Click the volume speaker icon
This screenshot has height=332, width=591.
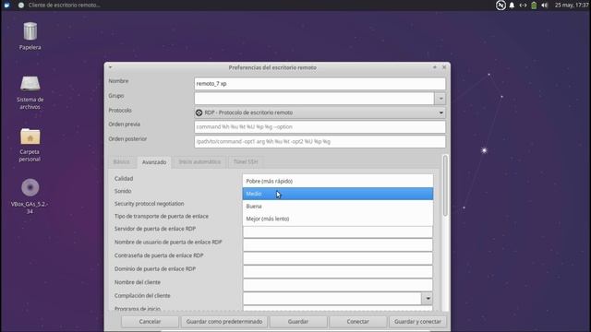544,6
